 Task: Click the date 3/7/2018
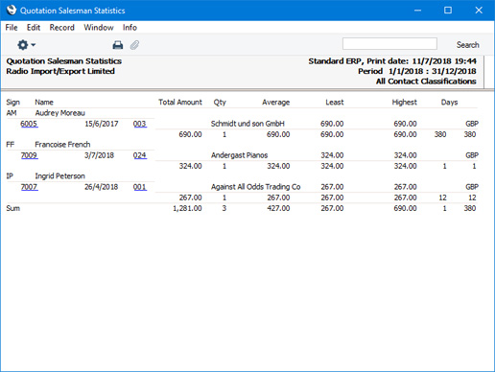click(99, 155)
